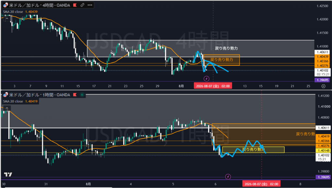Click the 2026-08-07 (金) 02:00 label on 1時間 chart
Viewport: 332px width, 188px height.
pos(261,184)
